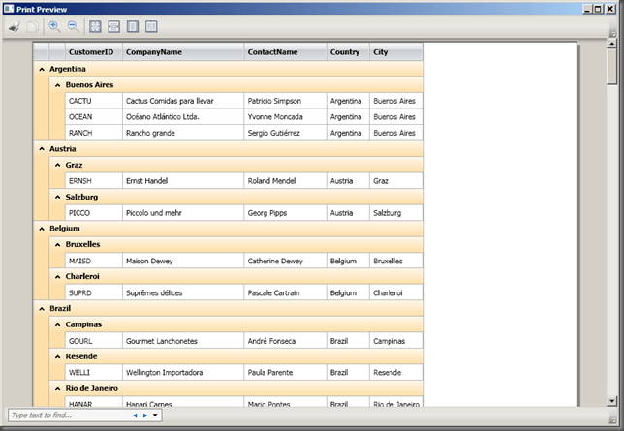Select the RANCH customer ID cell
The height and width of the screenshot is (431, 624).
point(94,133)
